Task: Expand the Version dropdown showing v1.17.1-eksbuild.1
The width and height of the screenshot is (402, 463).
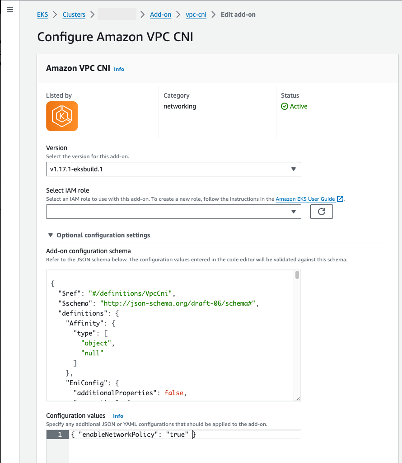Action: point(294,169)
